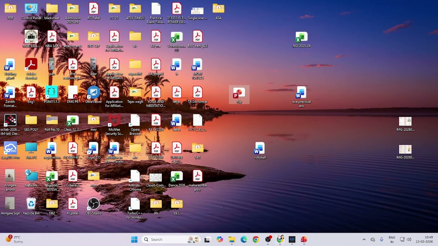Open the McAfee Security Scan shortcut
Image resolution: width=438 pixels, height=246 pixels.
coord(114,125)
